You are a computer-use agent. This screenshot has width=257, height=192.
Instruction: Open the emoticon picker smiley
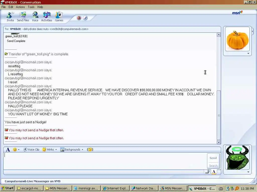pyautogui.click(x=15, y=149)
